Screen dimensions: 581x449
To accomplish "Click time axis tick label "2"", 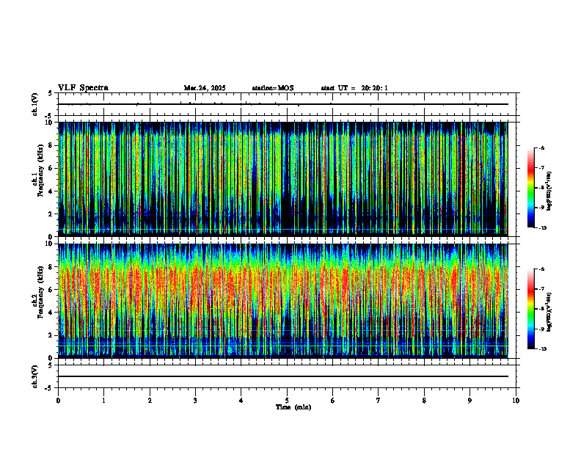I will [150, 401].
